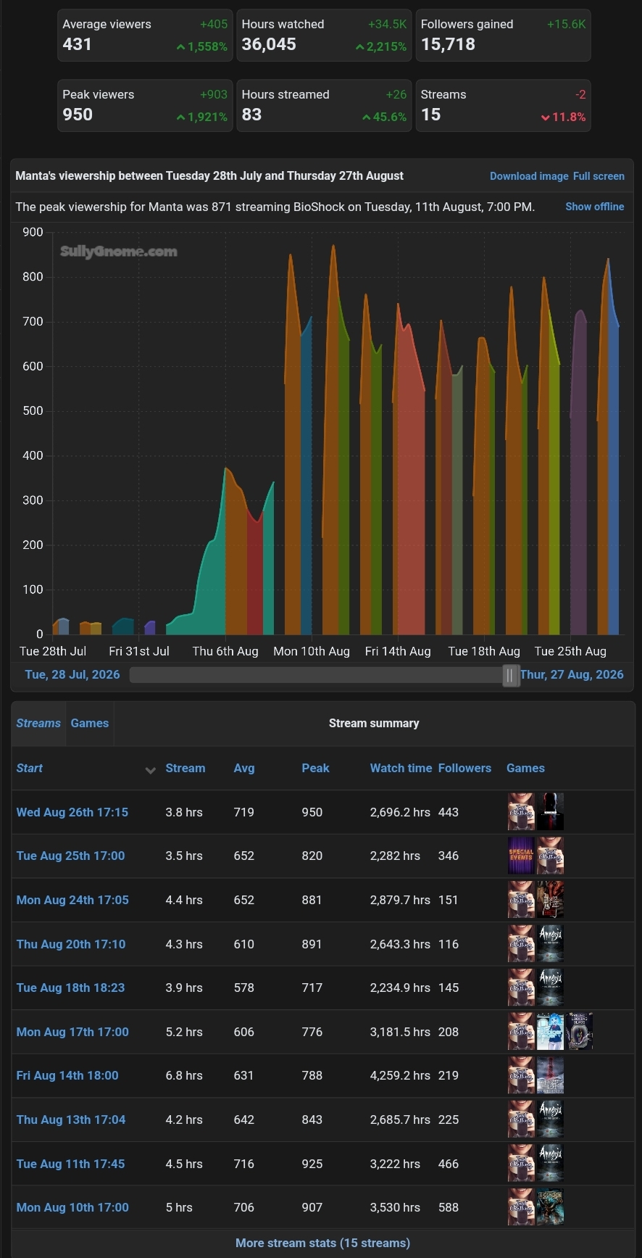Sort table by Followers column header

tap(464, 768)
